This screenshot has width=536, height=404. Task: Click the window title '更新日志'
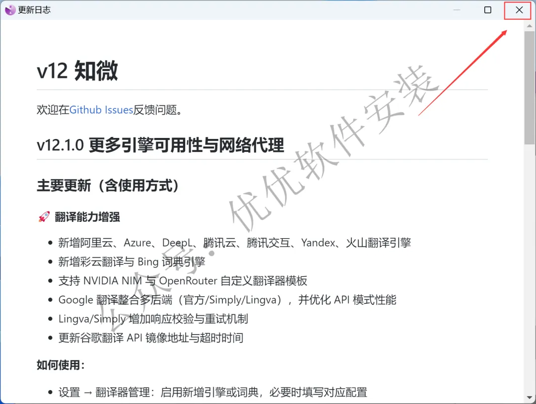(34, 10)
